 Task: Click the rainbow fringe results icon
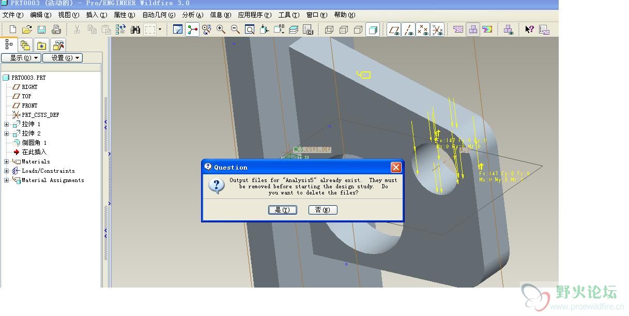tap(487, 30)
